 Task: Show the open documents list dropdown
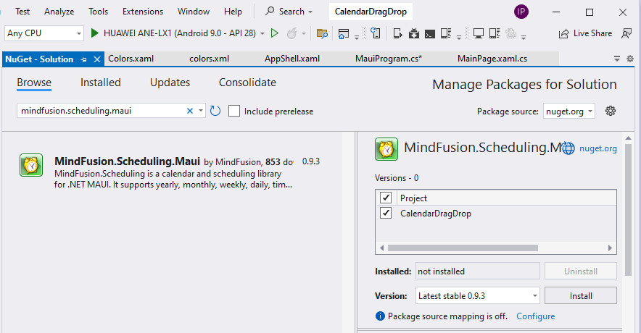pos(617,59)
